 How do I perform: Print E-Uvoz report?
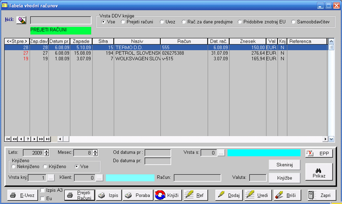[23, 195]
